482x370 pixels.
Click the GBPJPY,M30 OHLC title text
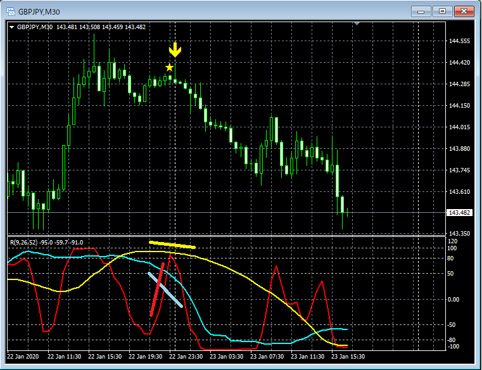tap(81, 27)
